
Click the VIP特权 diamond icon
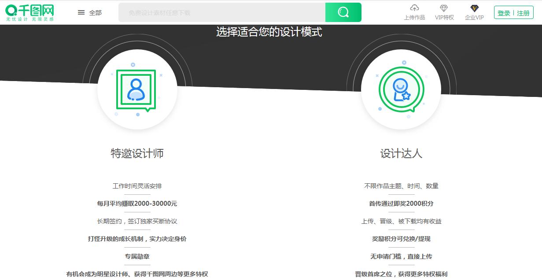pyautogui.click(x=443, y=8)
